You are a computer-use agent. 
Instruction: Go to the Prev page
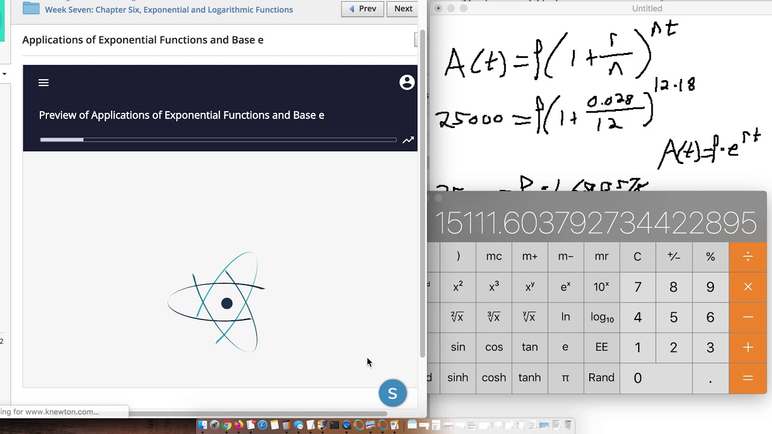pyautogui.click(x=362, y=8)
